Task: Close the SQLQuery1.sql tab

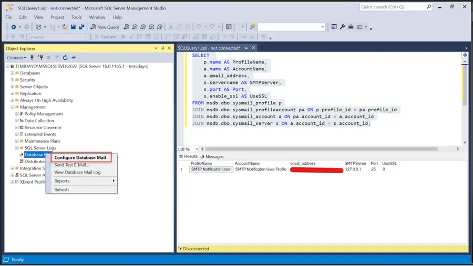Action: (x=253, y=48)
